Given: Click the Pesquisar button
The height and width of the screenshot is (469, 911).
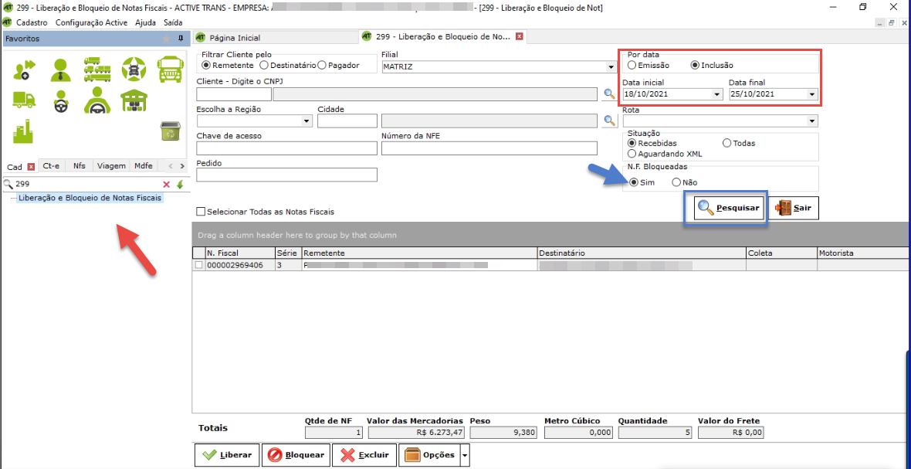Looking at the screenshot, I should pyautogui.click(x=729, y=208).
